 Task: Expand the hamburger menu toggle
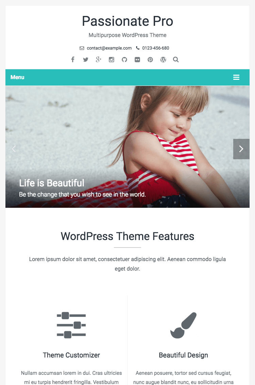click(236, 77)
